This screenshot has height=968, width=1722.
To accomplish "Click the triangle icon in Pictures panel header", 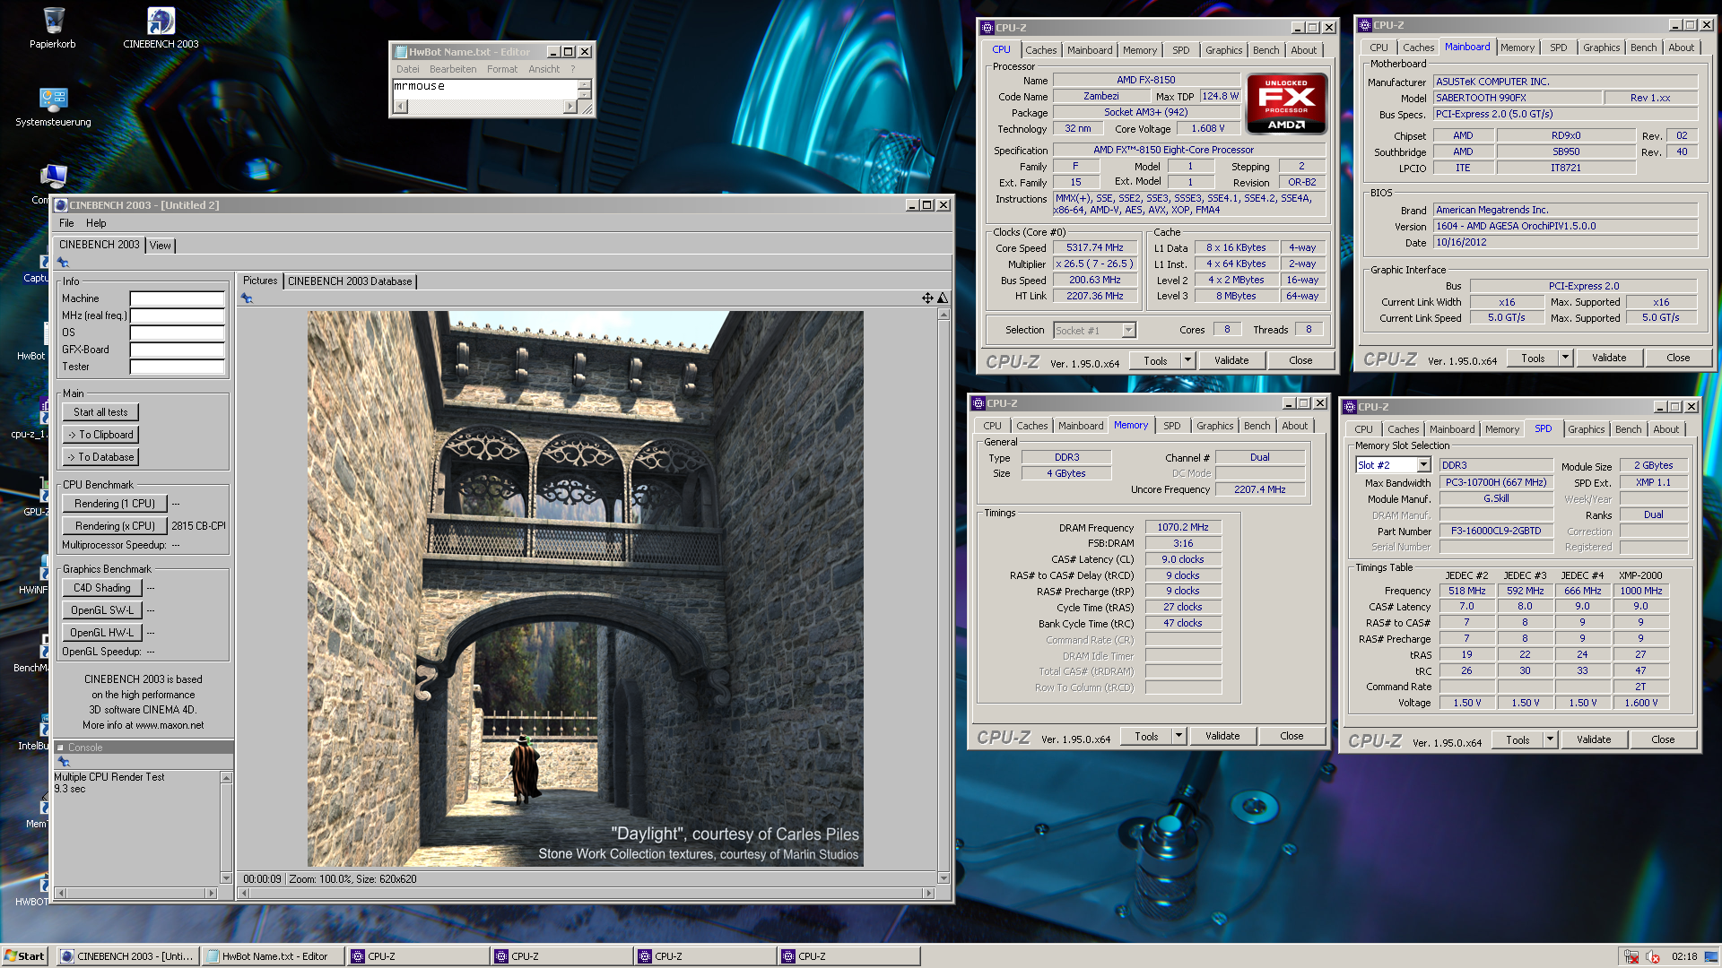I will click(943, 298).
